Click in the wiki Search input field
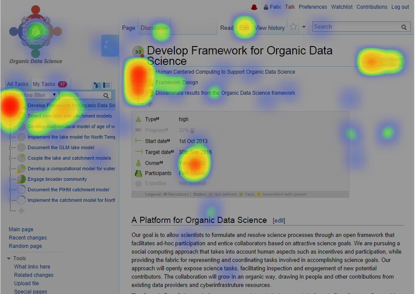The height and width of the screenshot is (294, 415). click(355, 27)
